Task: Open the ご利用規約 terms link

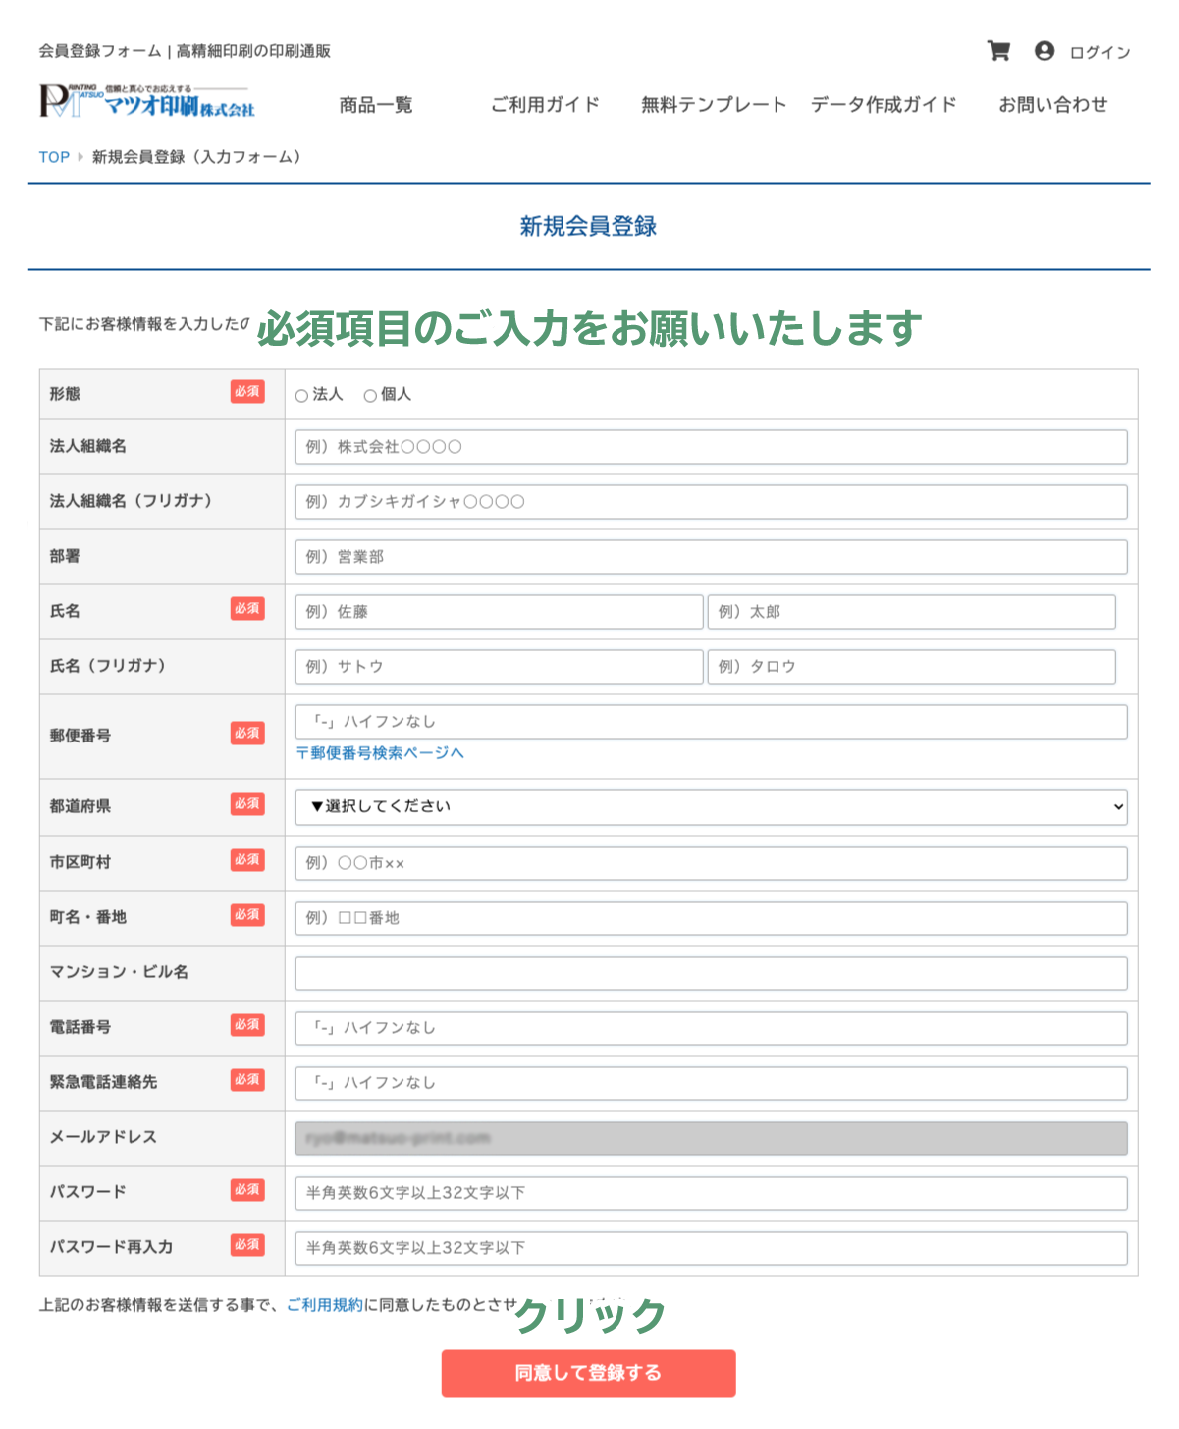Action: tap(325, 1305)
